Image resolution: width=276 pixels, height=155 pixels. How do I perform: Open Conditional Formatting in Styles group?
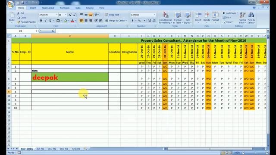[165, 18]
